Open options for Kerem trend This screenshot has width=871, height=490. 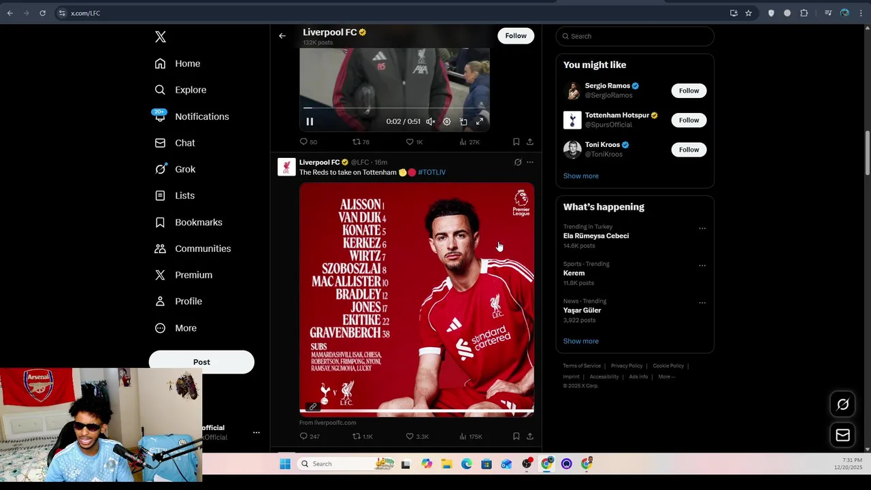click(x=702, y=265)
